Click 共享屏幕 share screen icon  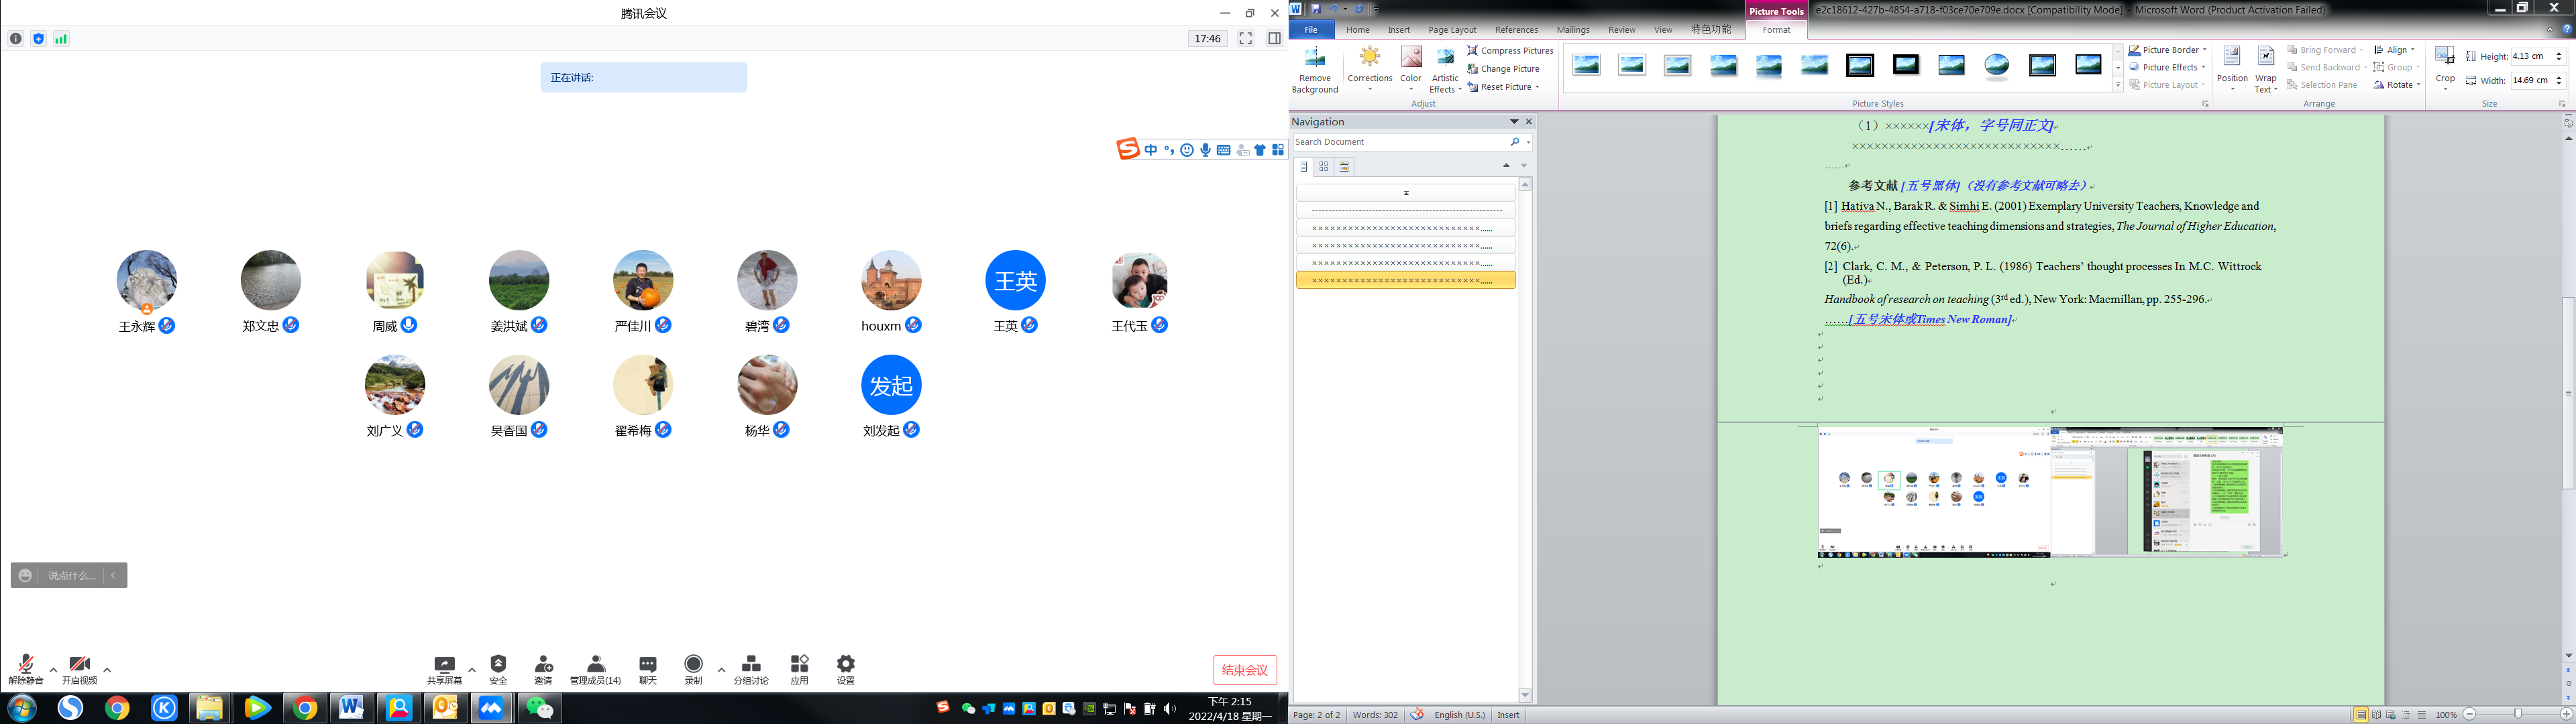(x=445, y=665)
